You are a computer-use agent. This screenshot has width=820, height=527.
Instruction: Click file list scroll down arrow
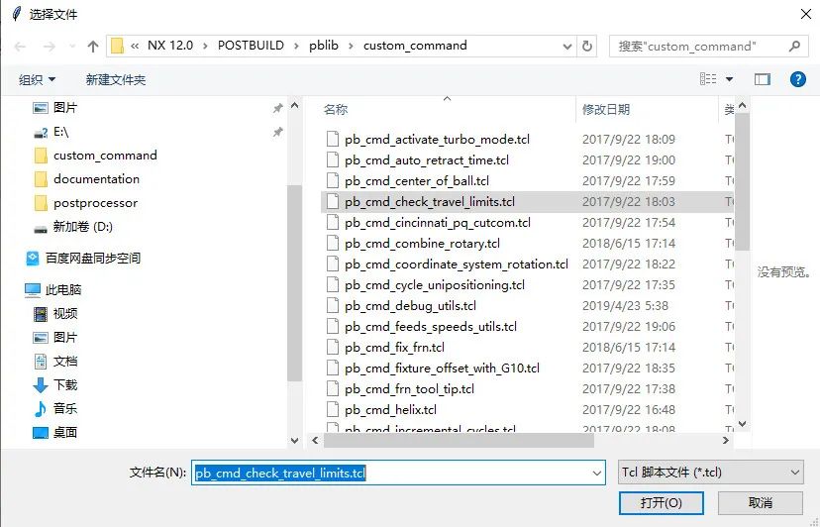(x=742, y=423)
